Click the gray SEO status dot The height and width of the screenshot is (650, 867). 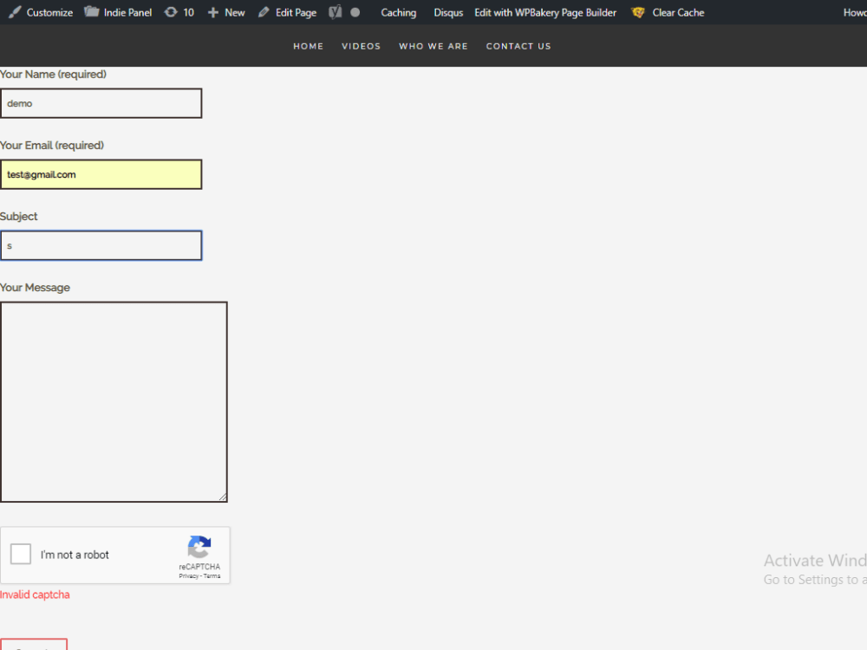(x=355, y=12)
